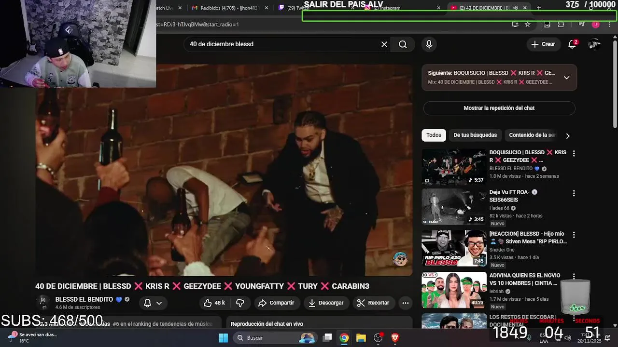Select the Todos filter chip
618x347 pixels.
click(434, 135)
